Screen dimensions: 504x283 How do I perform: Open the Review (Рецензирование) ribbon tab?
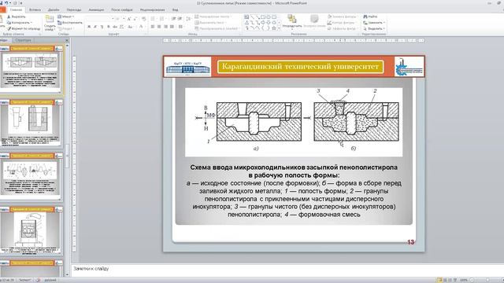point(152,10)
